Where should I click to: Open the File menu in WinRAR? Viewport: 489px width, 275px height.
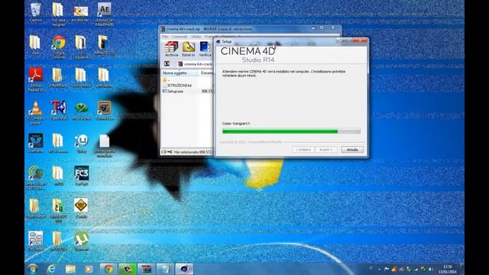(165, 37)
